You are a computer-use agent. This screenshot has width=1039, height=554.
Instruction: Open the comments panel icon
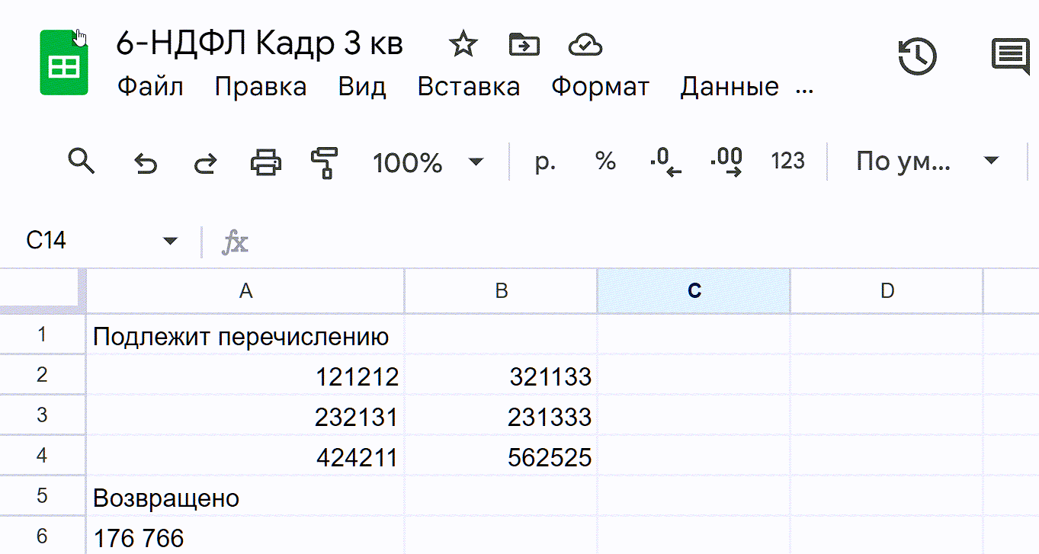pyautogui.click(x=1010, y=56)
